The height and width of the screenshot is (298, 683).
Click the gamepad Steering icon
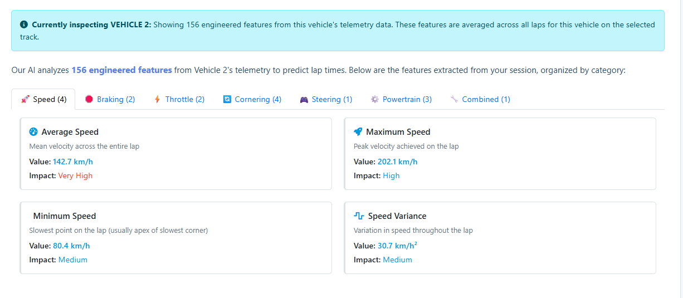[x=304, y=100]
